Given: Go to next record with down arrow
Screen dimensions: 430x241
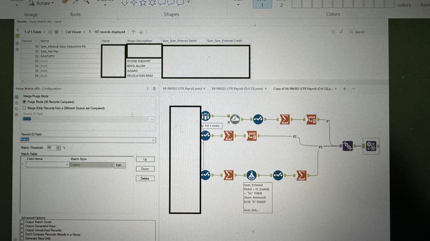Looking at the screenshot, I should tap(141, 32).
